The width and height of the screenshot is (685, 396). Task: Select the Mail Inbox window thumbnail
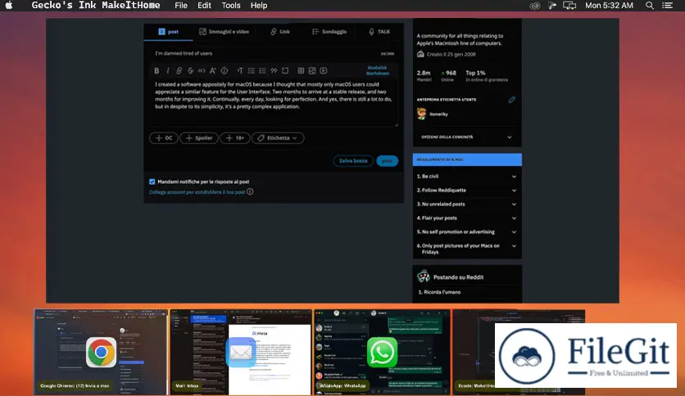pos(241,352)
